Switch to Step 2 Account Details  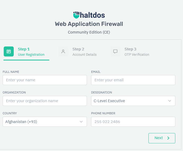(x=84, y=52)
